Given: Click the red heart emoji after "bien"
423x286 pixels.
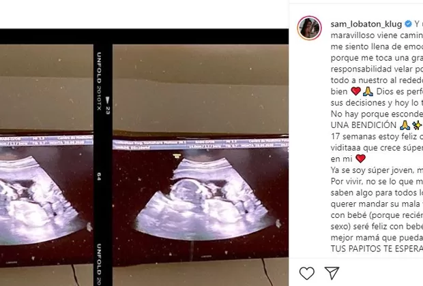Looking at the screenshot, I should [356, 91].
